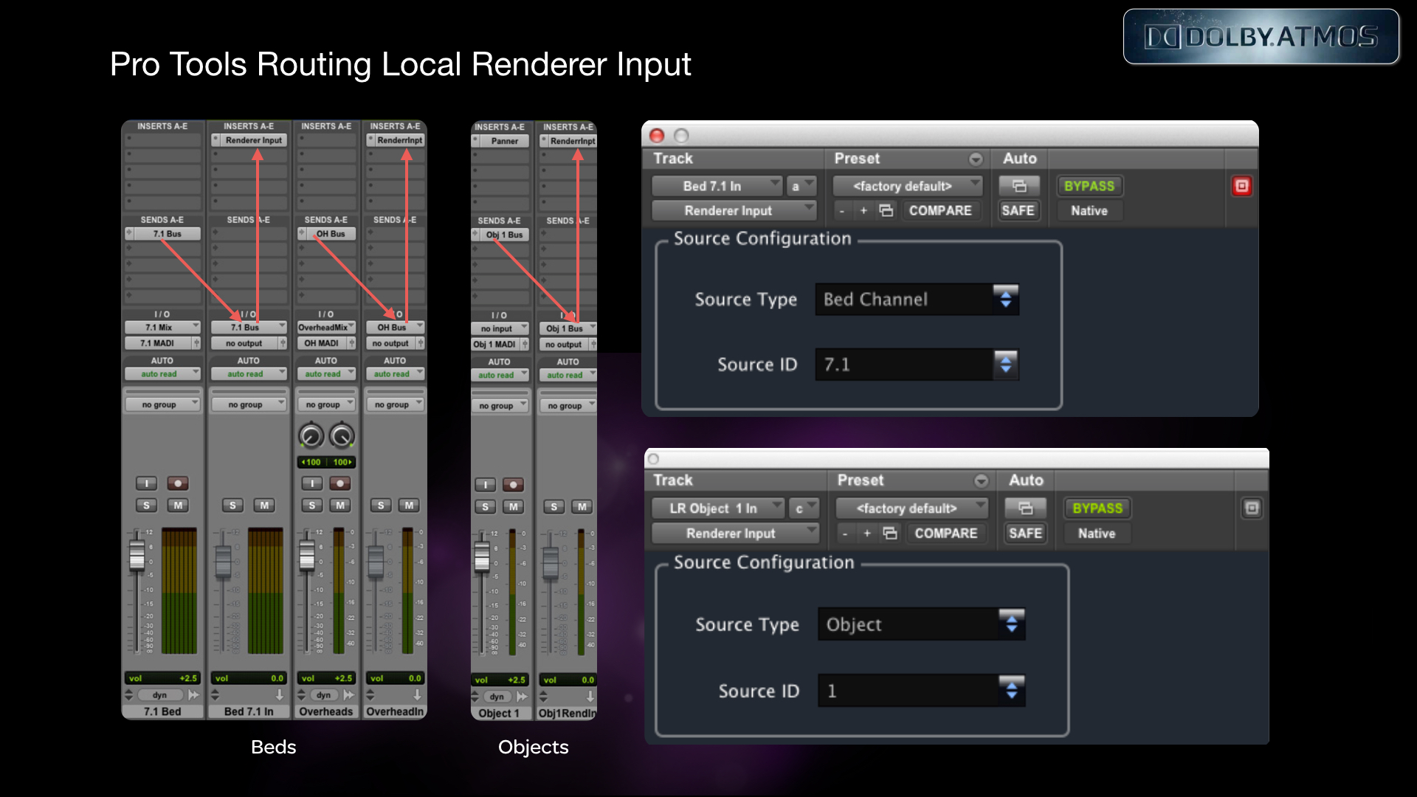
Task: Solo the Overheads track
Action: click(311, 506)
